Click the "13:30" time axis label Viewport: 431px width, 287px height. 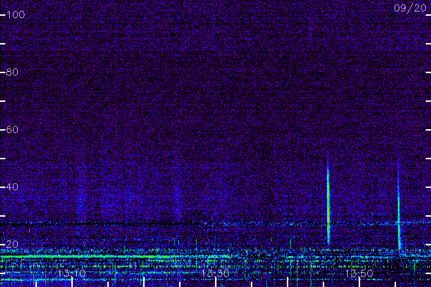click(x=215, y=274)
